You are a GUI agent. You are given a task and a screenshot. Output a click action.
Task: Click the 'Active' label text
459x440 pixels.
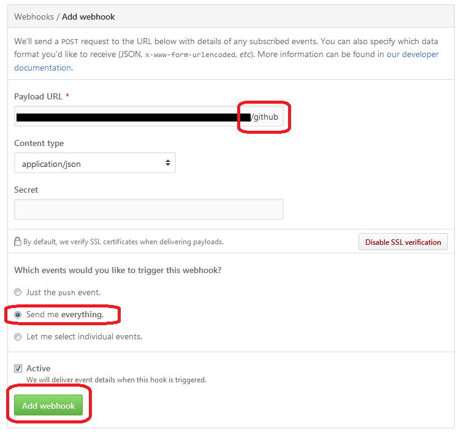click(x=39, y=368)
